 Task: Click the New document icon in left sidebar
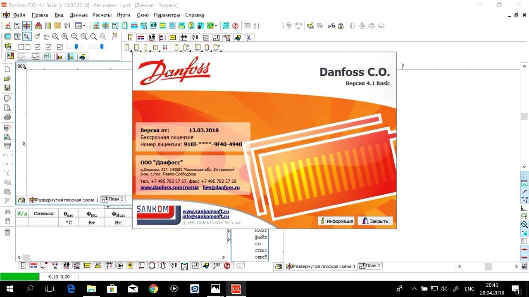point(7,69)
